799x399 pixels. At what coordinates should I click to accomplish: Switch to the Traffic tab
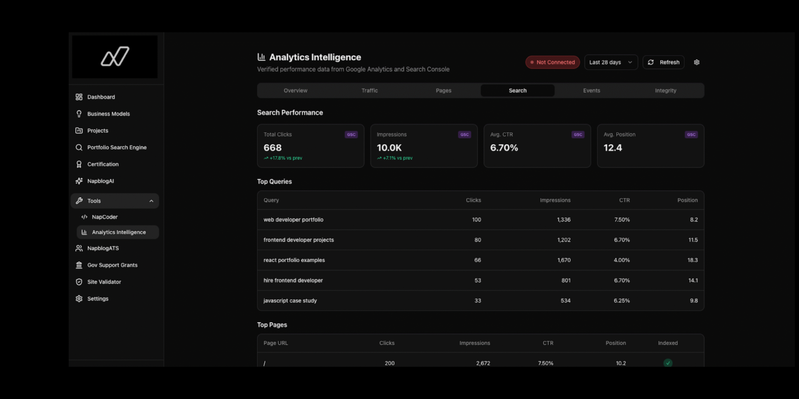pyautogui.click(x=369, y=90)
